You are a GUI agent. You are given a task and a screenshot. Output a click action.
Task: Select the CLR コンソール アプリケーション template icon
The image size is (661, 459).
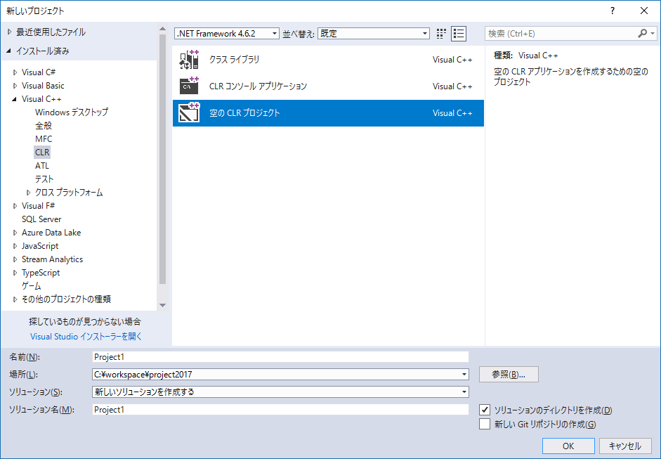click(x=190, y=86)
